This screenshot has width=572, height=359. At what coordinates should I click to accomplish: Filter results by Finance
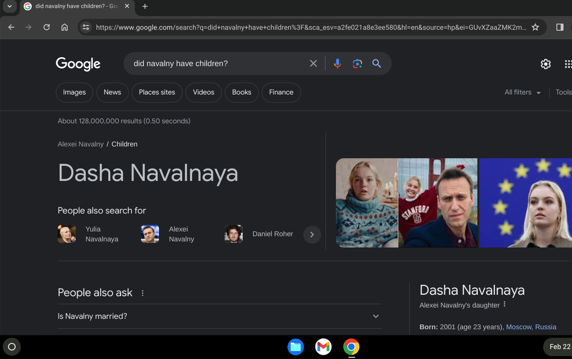pos(281,92)
